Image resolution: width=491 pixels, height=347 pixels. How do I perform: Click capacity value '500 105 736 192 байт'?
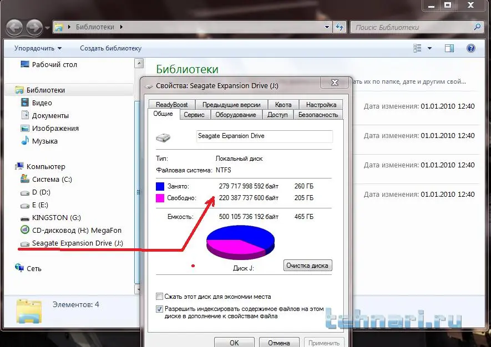tap(249, 217)
